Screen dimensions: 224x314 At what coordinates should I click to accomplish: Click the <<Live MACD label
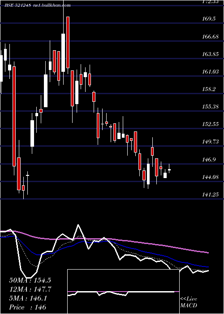point(189,302)
